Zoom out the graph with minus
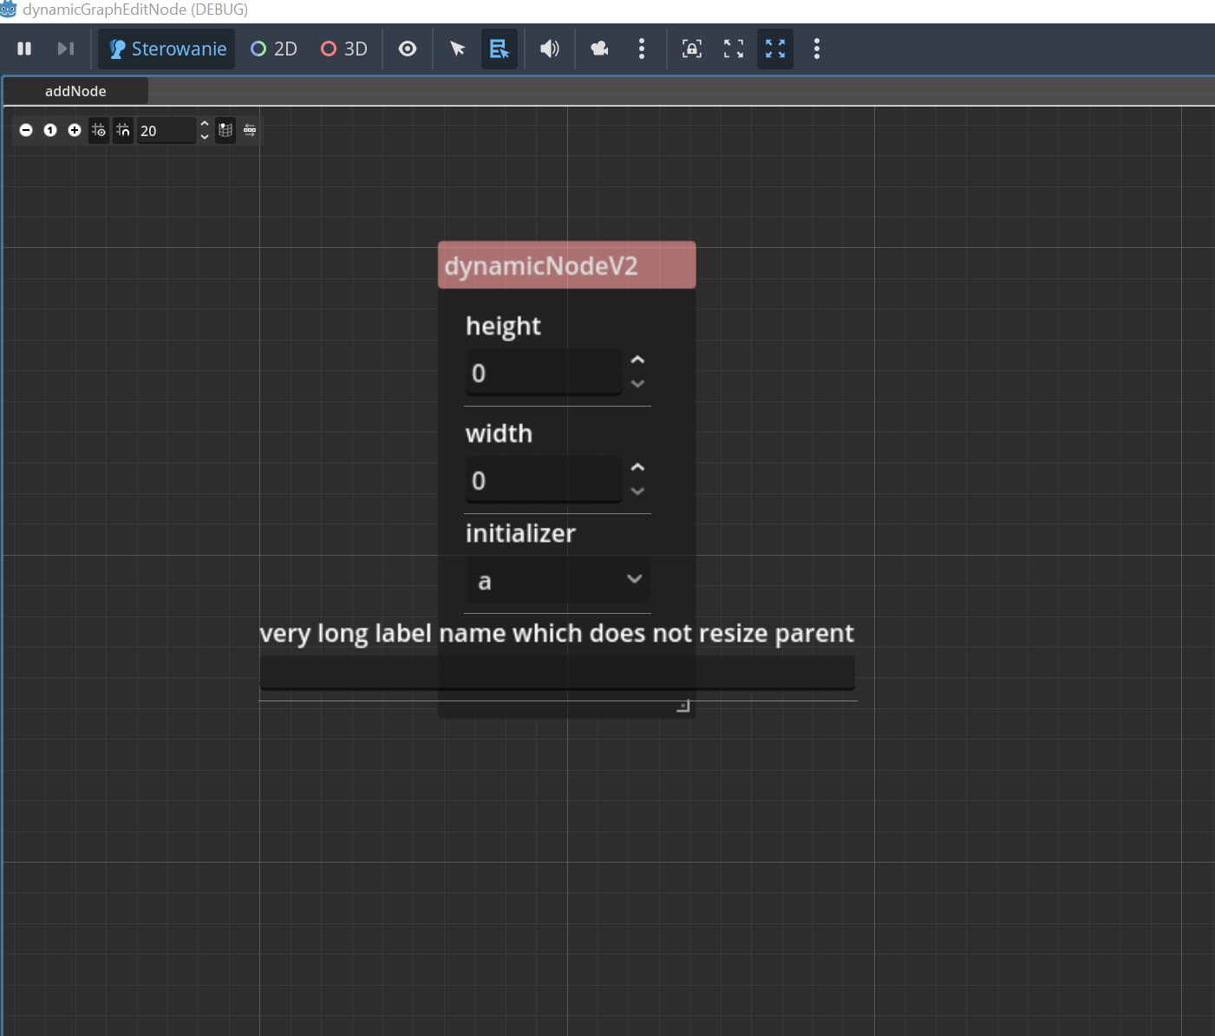 [x=26, y=130]
